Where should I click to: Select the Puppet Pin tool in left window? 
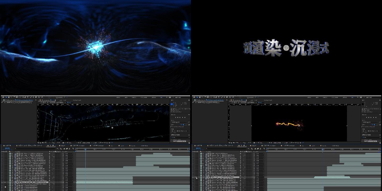(x=42, y=97)
